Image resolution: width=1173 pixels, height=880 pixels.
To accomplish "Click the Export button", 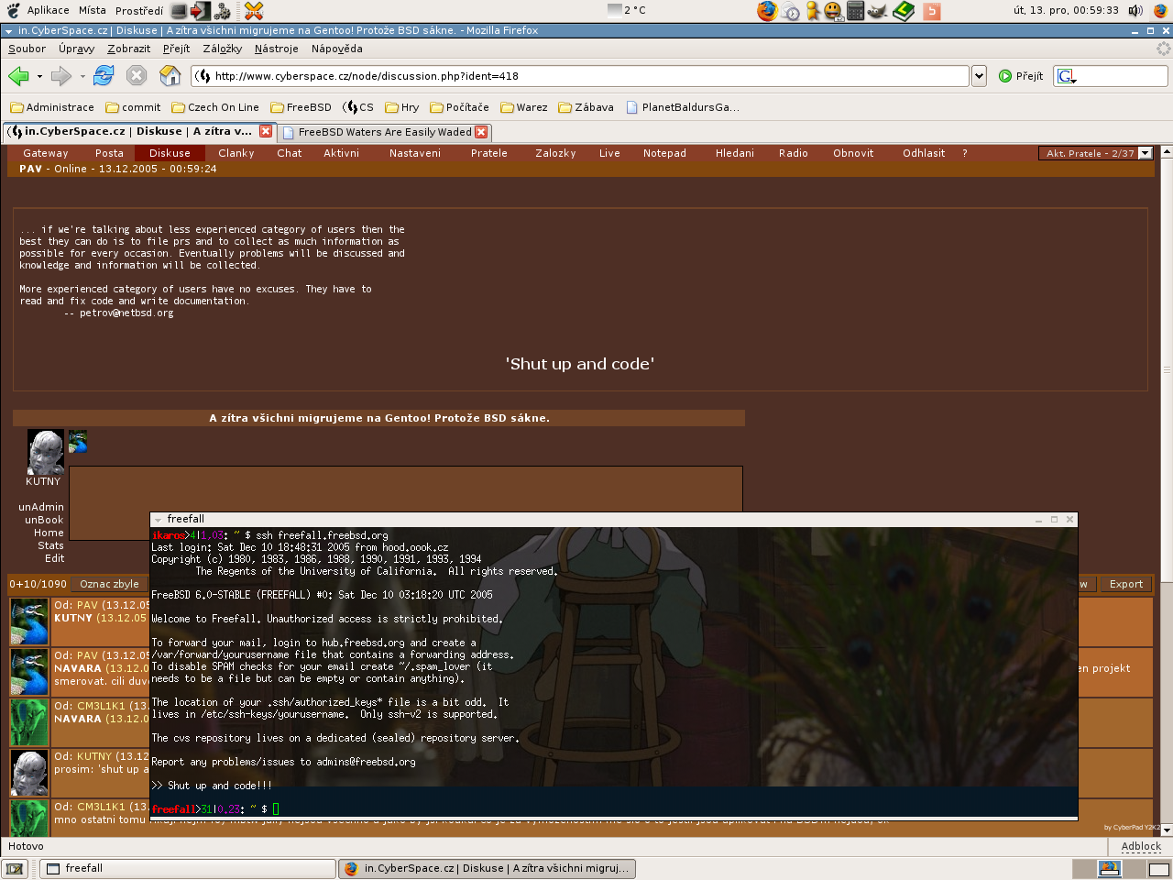I will (1125, 584).
